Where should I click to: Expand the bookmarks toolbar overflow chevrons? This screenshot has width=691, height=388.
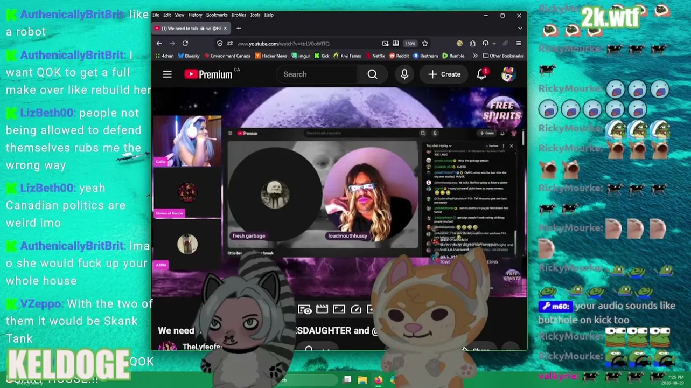point(475,56)
